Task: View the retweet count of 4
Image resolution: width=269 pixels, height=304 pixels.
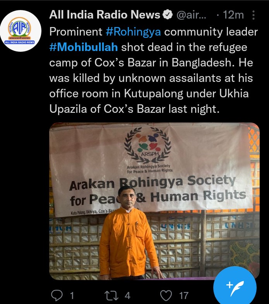Action: [x=127, y=296]
